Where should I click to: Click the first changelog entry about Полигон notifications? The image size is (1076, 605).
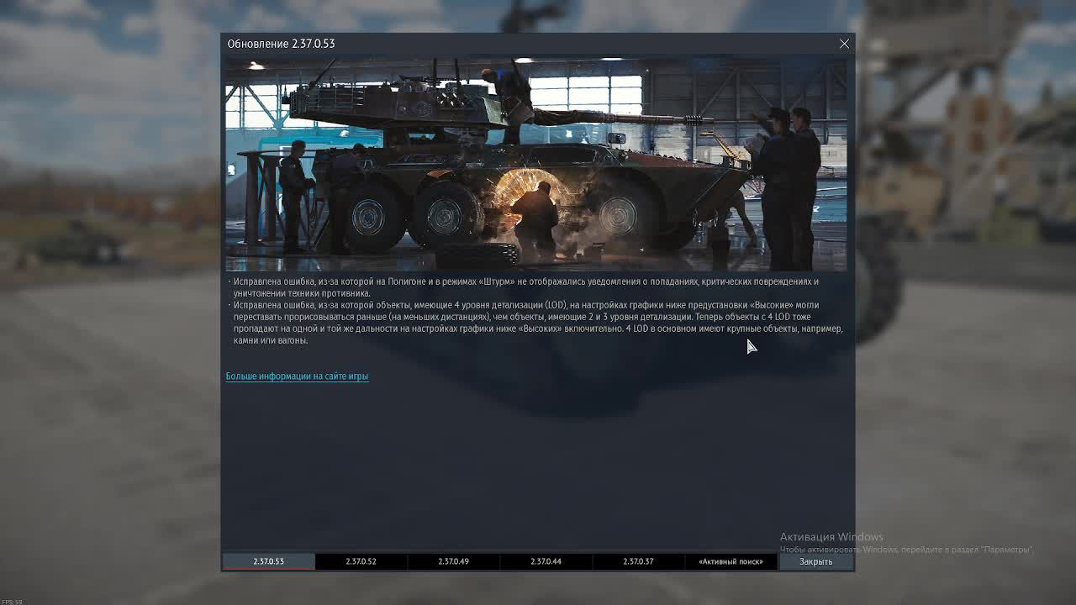point(525,287)
